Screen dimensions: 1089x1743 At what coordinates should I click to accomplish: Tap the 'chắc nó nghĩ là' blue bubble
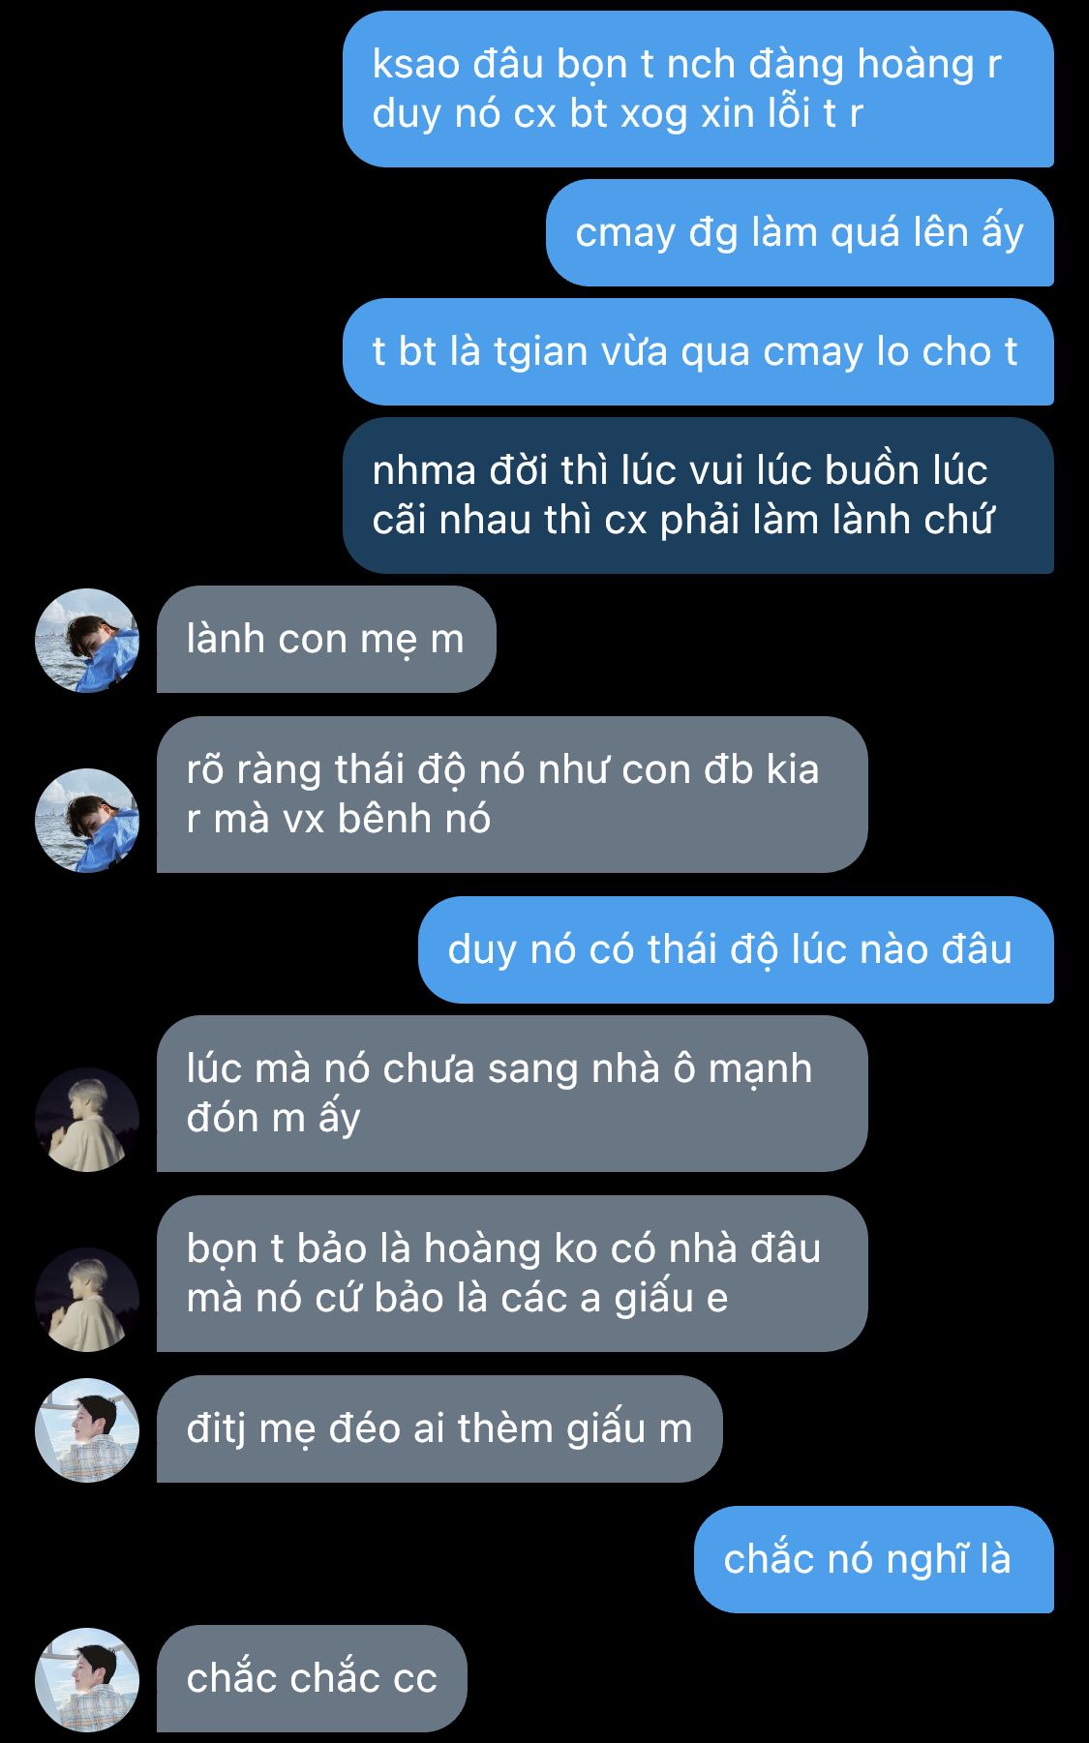874,1560
